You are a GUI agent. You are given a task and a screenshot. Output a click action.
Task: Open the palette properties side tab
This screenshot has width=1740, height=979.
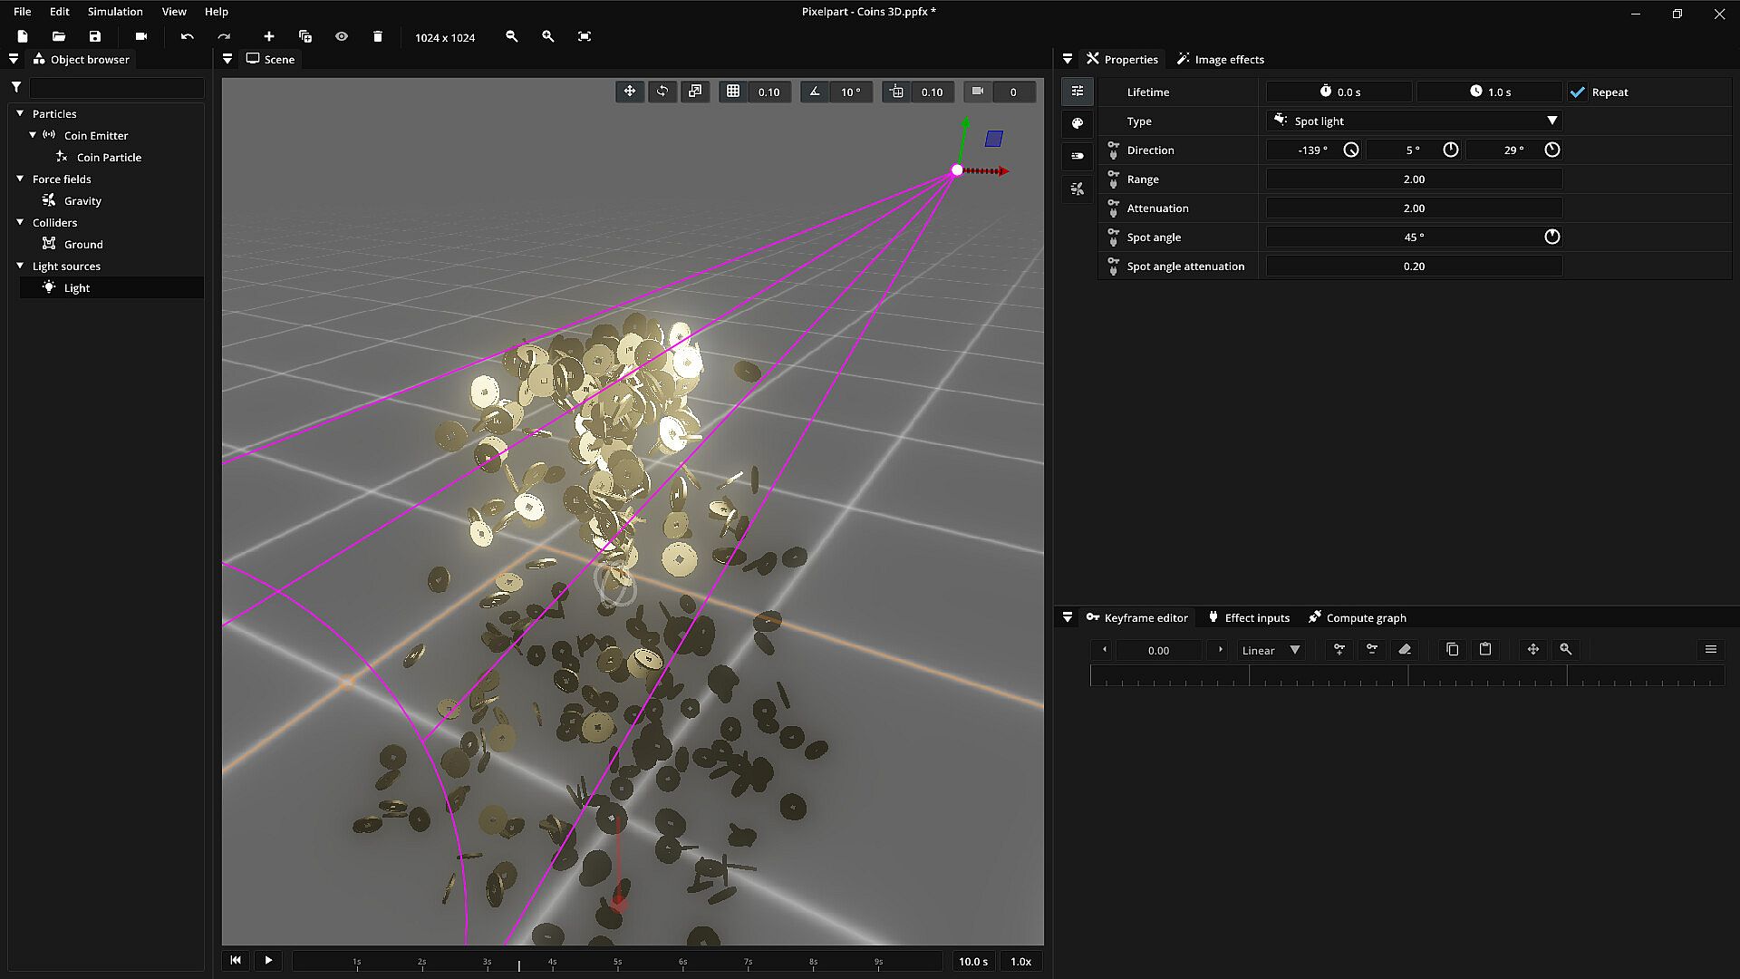point(1078,123)
